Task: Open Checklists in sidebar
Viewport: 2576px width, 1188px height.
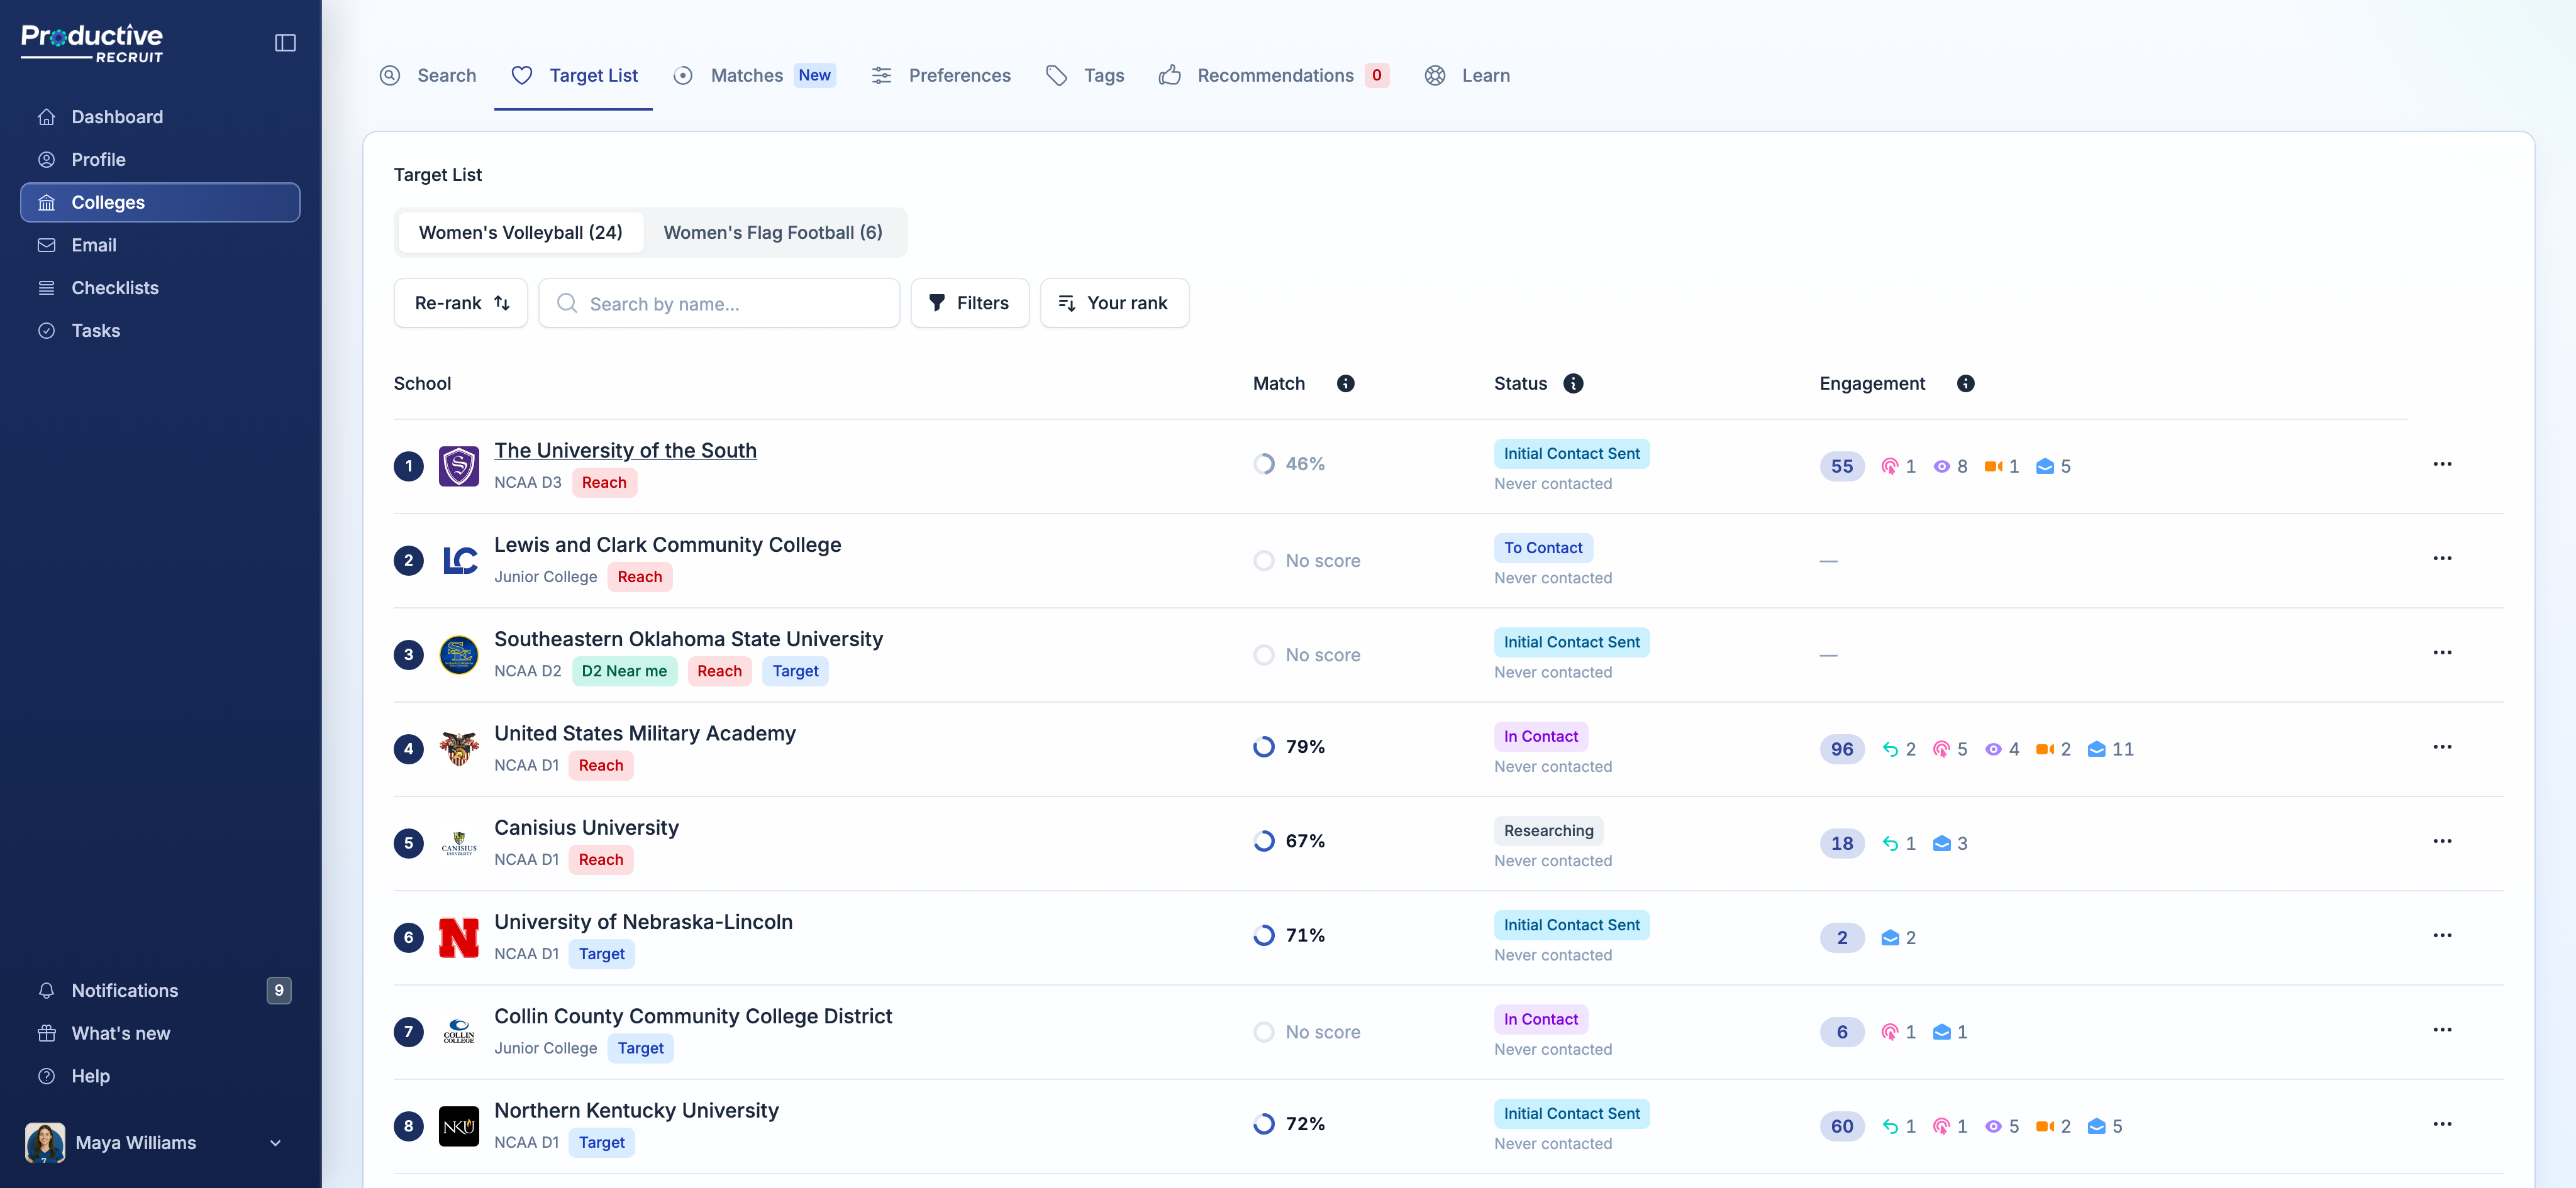Action: pyautogui.click(x=160, y=288)
